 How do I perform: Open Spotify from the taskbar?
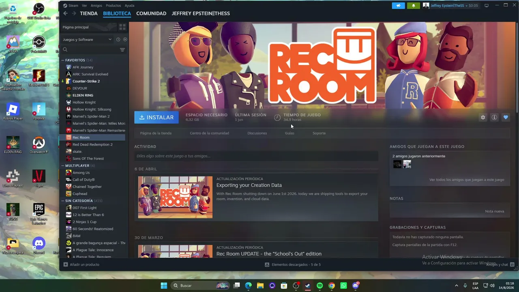click(320, 286)
